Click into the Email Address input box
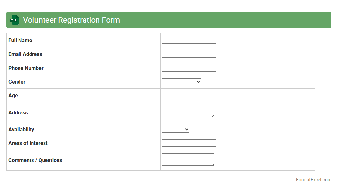338x189 pixels. 189,54
